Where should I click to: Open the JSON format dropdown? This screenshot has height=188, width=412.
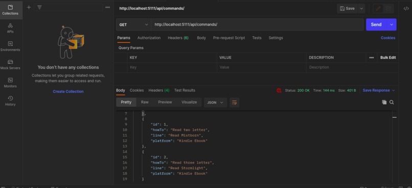215,102
